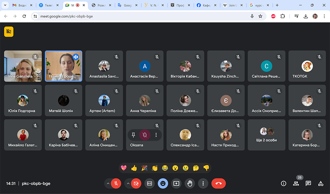This screenshot has height=194, width=330.
Task: Open the activities panel
Action: pos(320,183)
